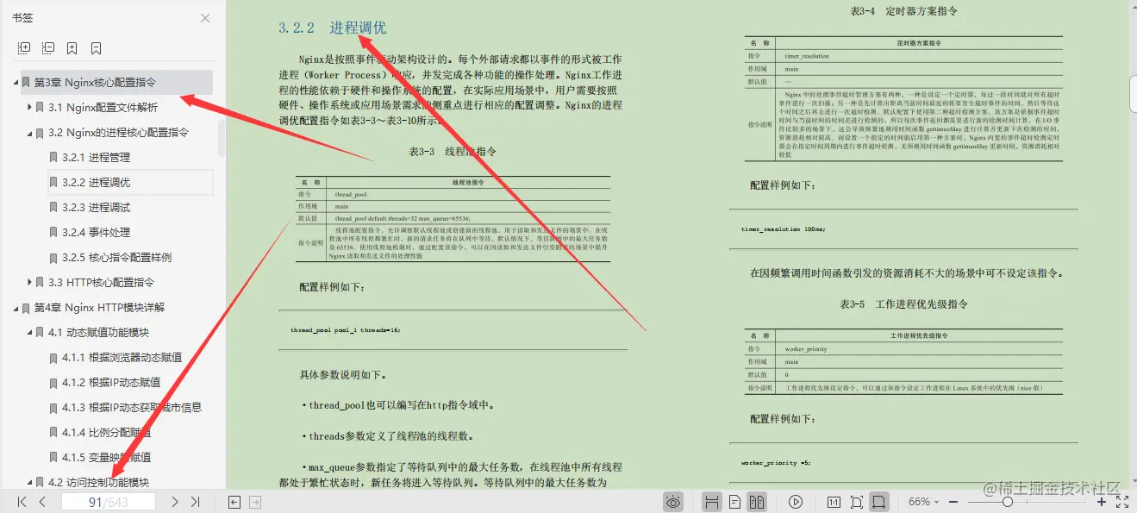This screenshot has height=513, width=1137.
Task: Enable eye-protection reading mode
Action: (x=673, y=502)
